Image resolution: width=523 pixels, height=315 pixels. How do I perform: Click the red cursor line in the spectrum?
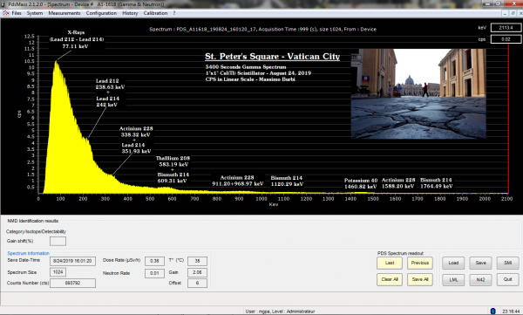point(508,119)
